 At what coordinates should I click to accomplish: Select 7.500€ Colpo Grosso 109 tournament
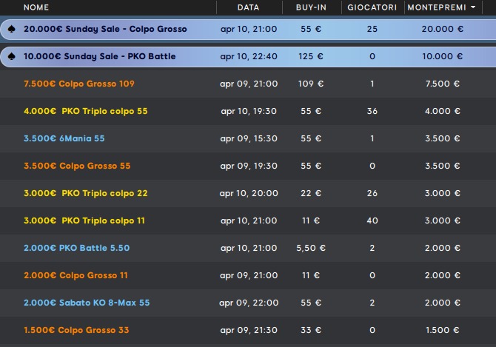coord(248,84)
